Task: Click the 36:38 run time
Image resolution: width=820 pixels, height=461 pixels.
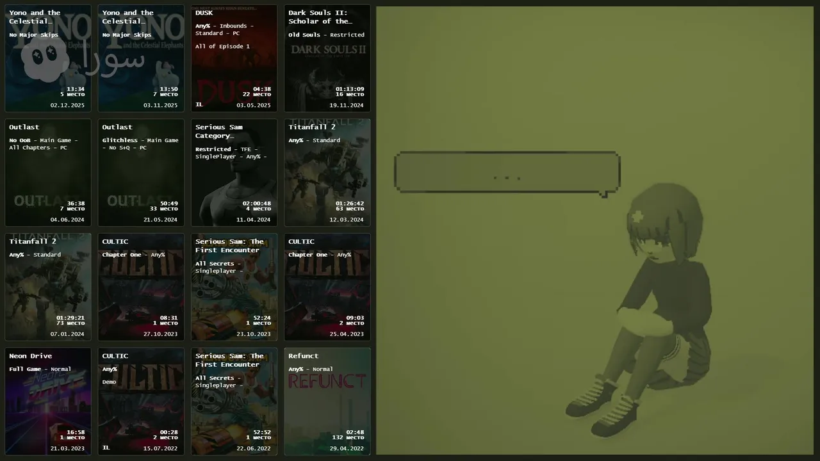Action: 76,204
